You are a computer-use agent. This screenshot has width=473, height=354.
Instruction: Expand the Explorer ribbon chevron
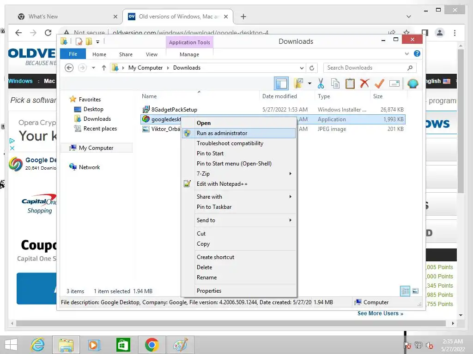[x=406, y=54]
